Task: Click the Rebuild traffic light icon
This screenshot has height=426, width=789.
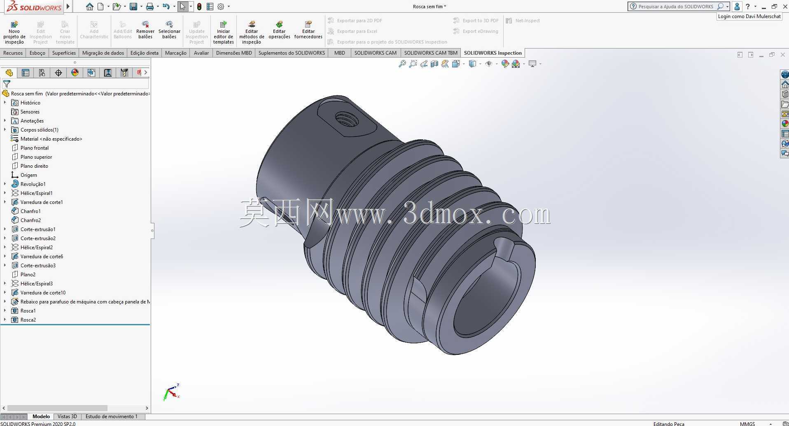Action: [199, 7]
